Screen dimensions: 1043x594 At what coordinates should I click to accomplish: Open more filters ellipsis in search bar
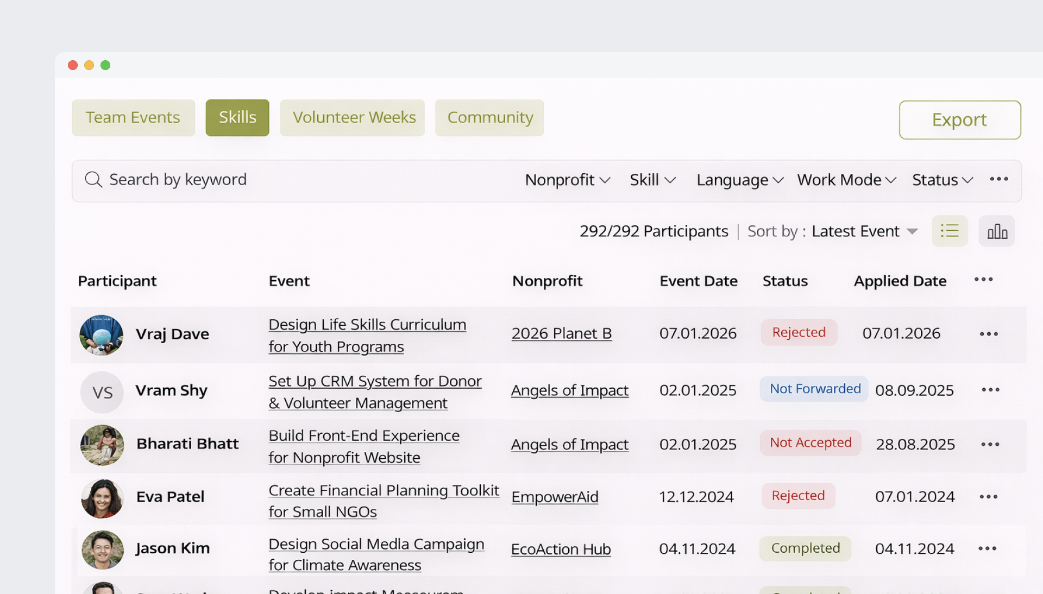click(998, 179)
